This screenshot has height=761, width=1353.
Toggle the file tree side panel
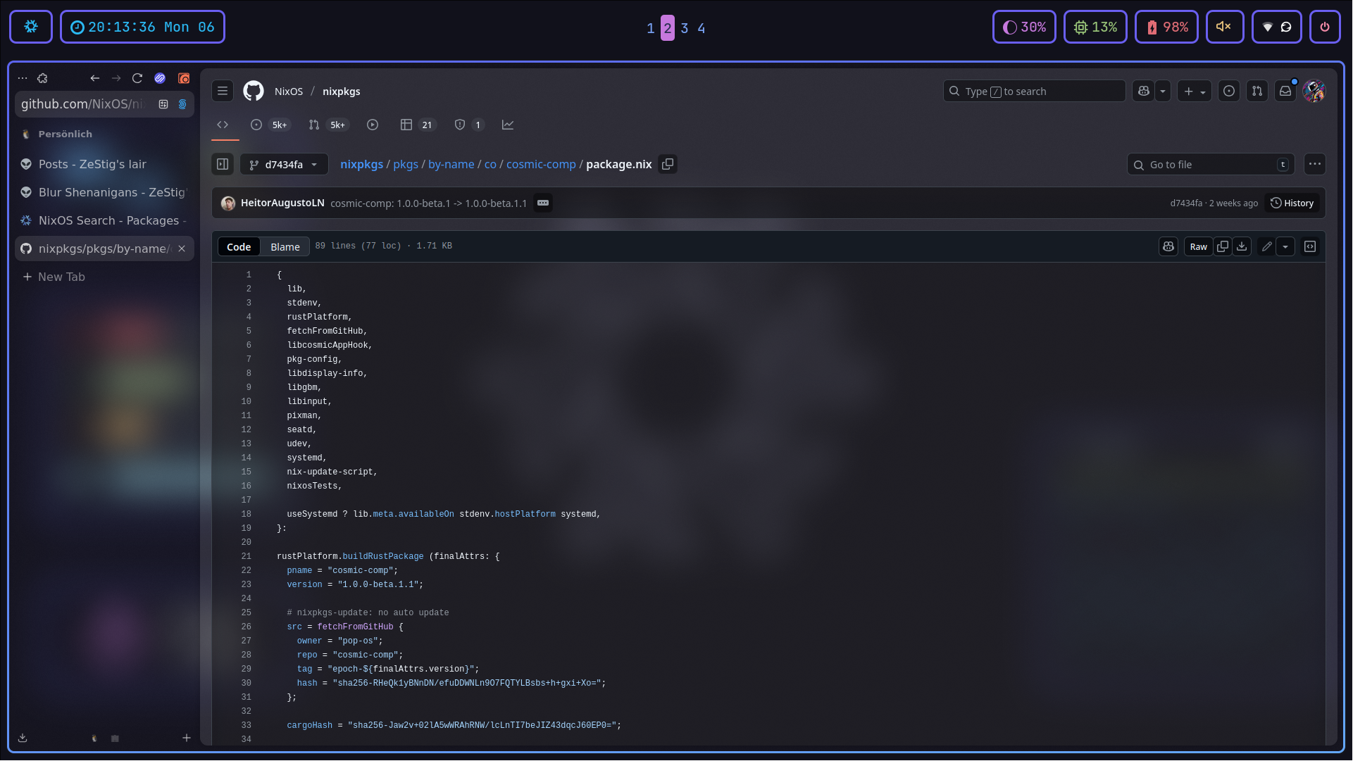[223, 164]
